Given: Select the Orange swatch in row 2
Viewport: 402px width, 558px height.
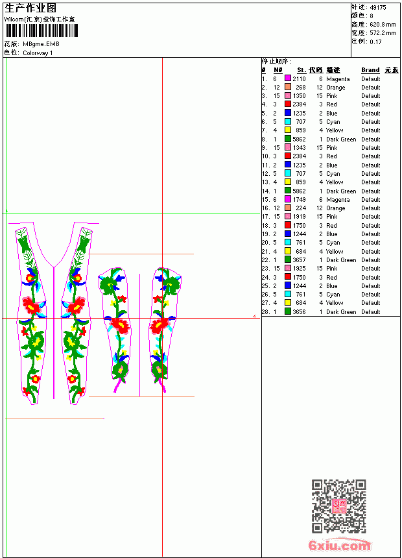Looking at the screenshot, I should (288, 87).
